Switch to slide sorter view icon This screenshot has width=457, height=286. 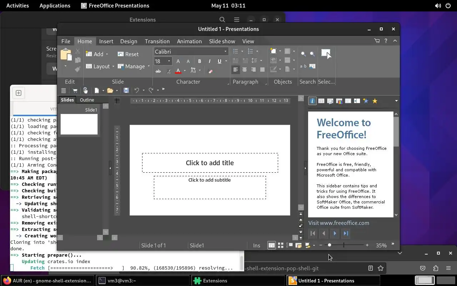[281, 245]
